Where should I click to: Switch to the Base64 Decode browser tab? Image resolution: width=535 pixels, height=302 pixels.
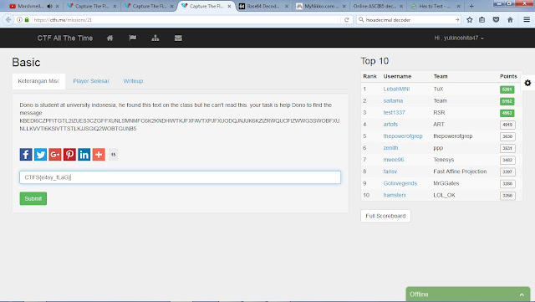point(262,6)
